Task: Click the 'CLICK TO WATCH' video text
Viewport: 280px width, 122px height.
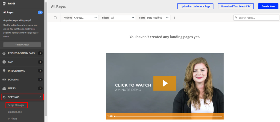Action: click(x=133, y=85)
